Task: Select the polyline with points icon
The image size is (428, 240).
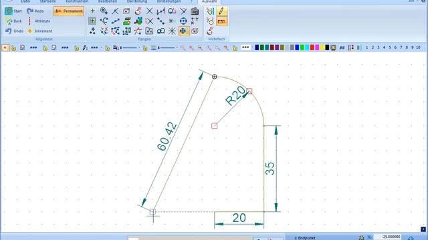Action: coord(116,31)
